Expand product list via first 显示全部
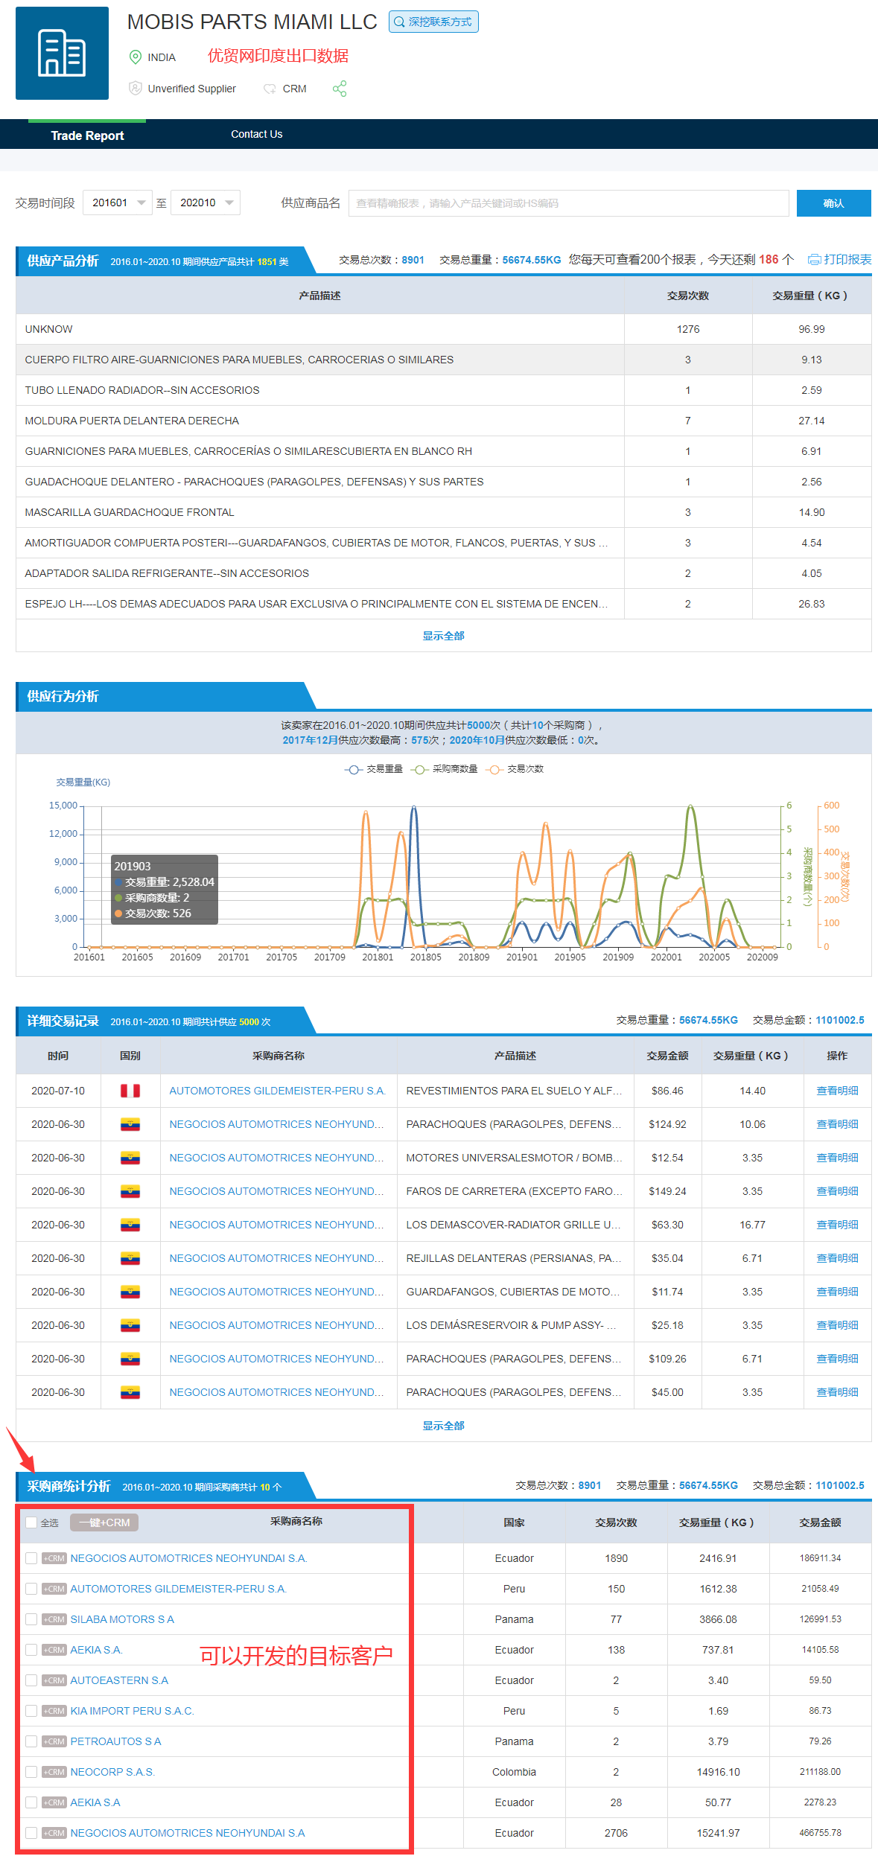 pyautogui.click(x=443, y=636)
